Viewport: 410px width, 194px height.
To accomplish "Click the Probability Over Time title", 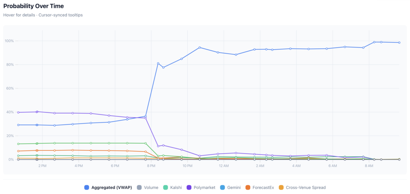I will coord(33,6).
